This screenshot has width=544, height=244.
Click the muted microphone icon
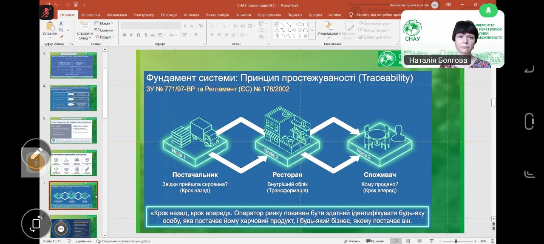(46, 12)
